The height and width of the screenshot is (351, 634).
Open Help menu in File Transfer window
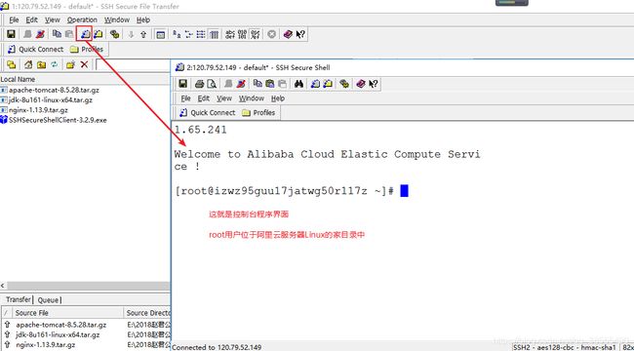coord(143,19)
